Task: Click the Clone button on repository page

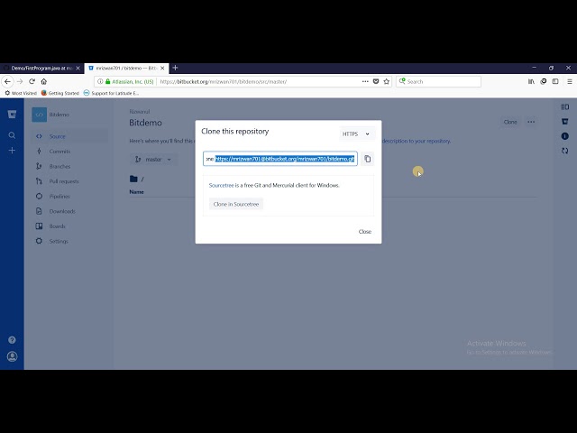Action: point(510,122)
